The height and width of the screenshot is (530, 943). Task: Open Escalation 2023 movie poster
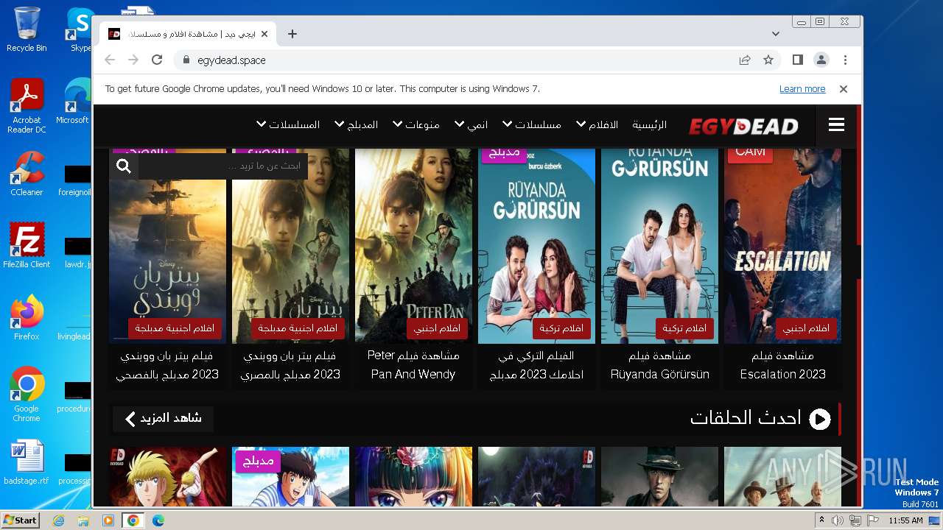pyautogui.click(x=782, y=246)
